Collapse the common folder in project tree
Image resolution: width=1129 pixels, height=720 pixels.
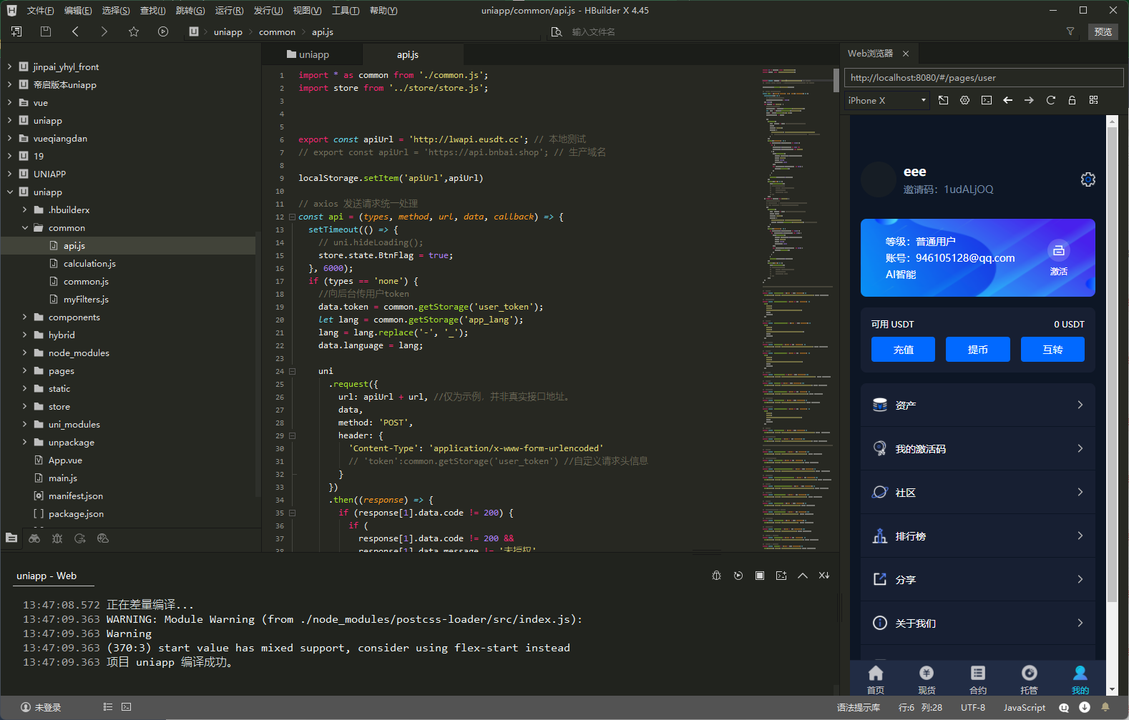click(x=25, y=228)
